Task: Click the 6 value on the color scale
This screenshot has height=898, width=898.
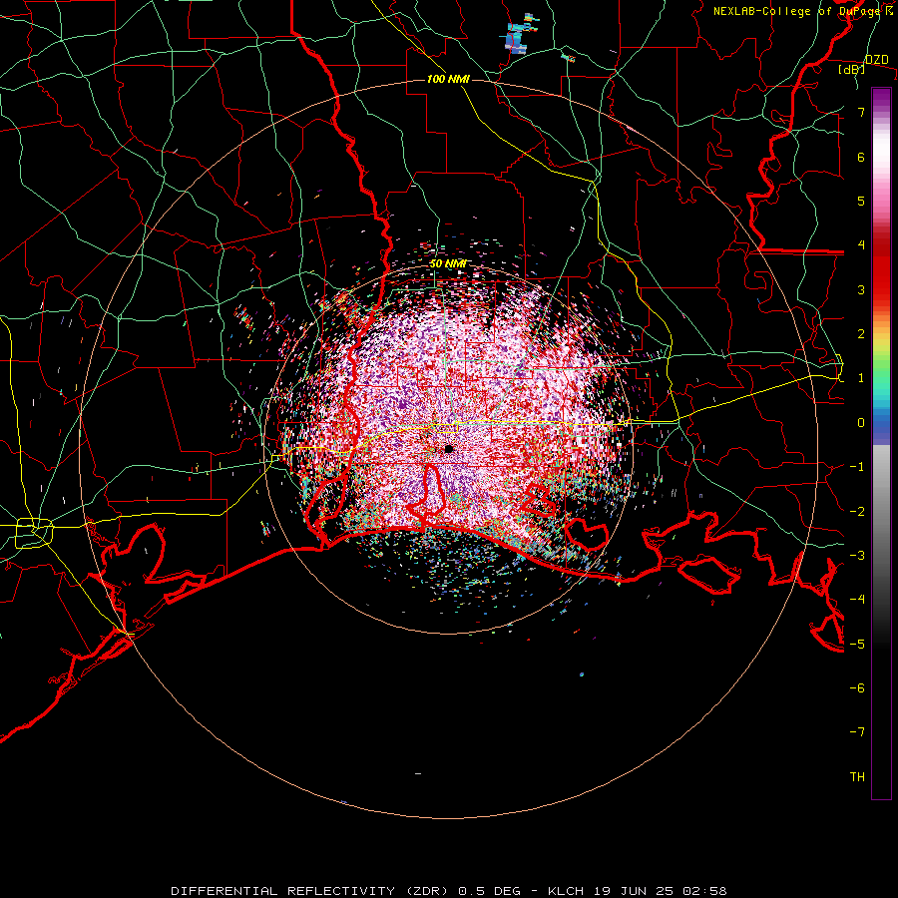Action: [861, 157]
